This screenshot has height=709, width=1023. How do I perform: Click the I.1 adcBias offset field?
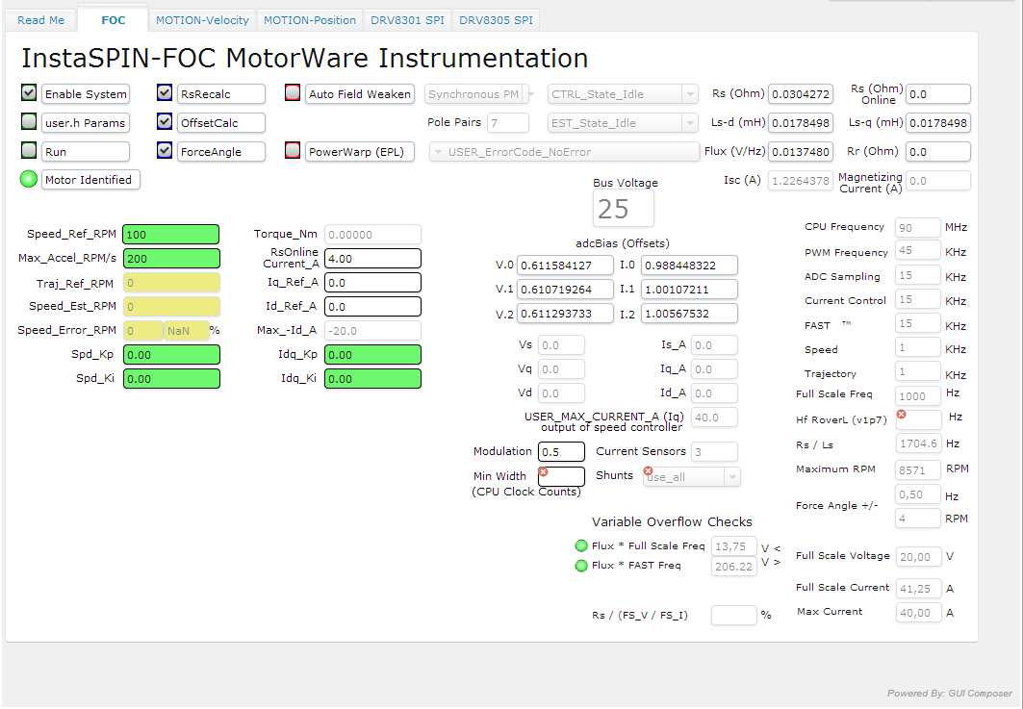pos(689,289)
